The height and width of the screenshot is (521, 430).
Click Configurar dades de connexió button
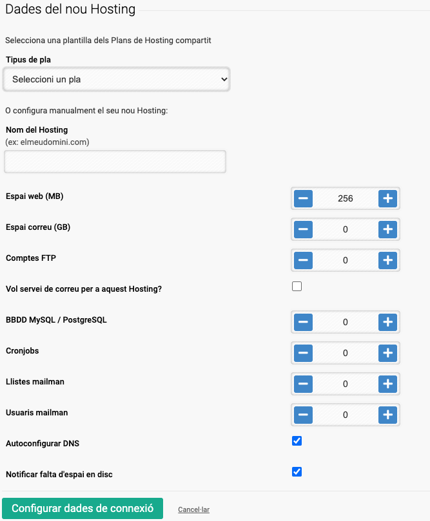pyautogui.click(x=83, y=508)
